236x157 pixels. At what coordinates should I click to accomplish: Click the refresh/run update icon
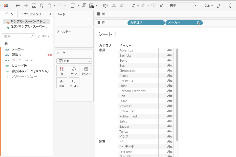[60, 6]
